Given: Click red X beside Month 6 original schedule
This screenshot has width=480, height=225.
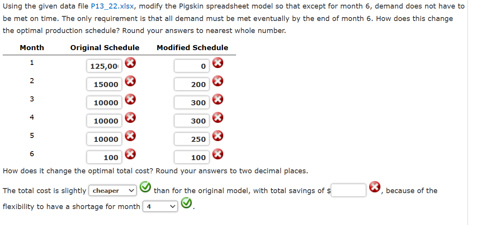Looking at the screenshot, I should pos(130,154).
